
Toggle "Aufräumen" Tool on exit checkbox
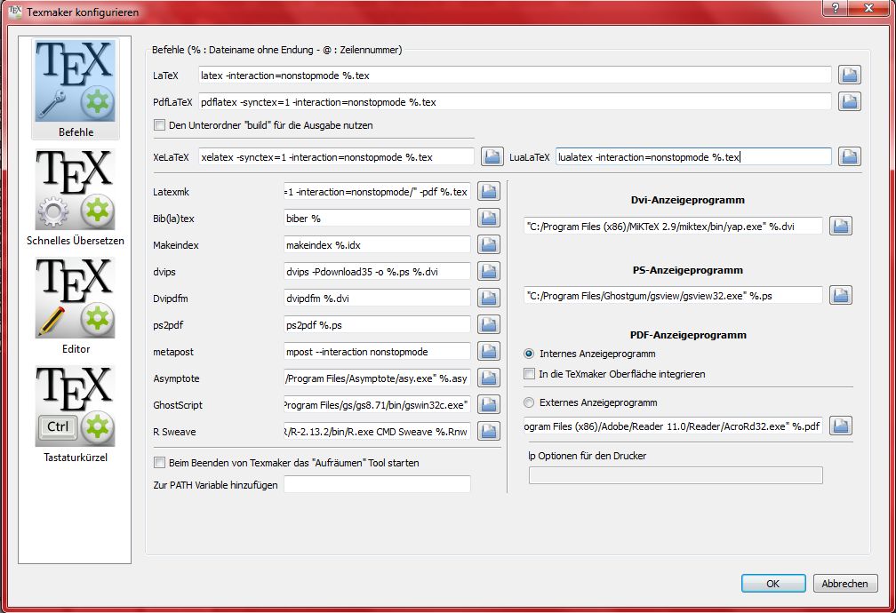tap(159, 463)
